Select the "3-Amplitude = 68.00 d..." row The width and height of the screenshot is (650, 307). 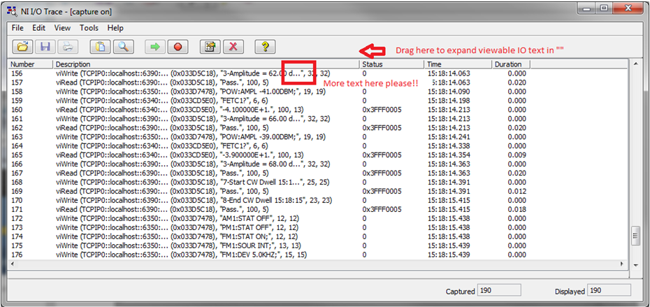269,164
